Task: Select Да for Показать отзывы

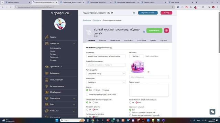Action: click(87, 110)
